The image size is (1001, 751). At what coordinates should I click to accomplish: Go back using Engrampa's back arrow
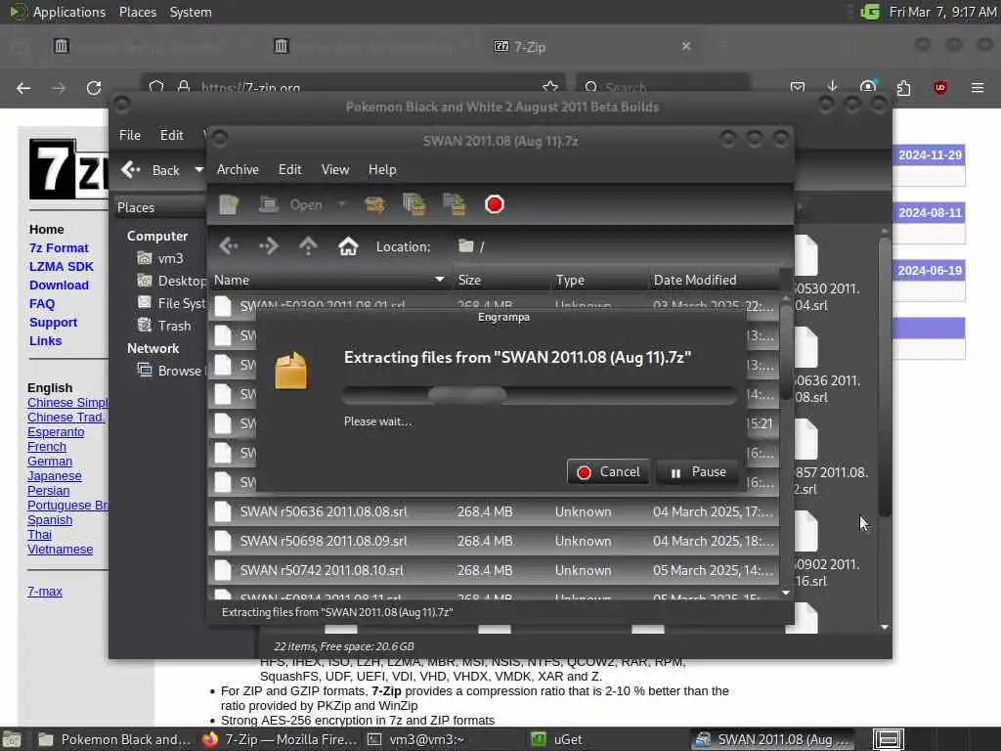(x=229, y=245)
